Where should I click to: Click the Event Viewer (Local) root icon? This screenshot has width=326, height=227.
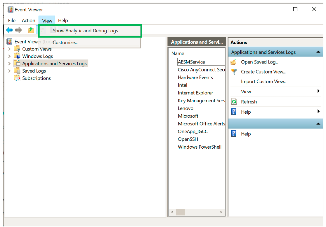click(x=9, y=42)
